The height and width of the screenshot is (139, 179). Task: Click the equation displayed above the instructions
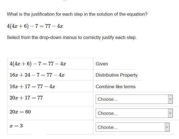(x=35, y=26)
